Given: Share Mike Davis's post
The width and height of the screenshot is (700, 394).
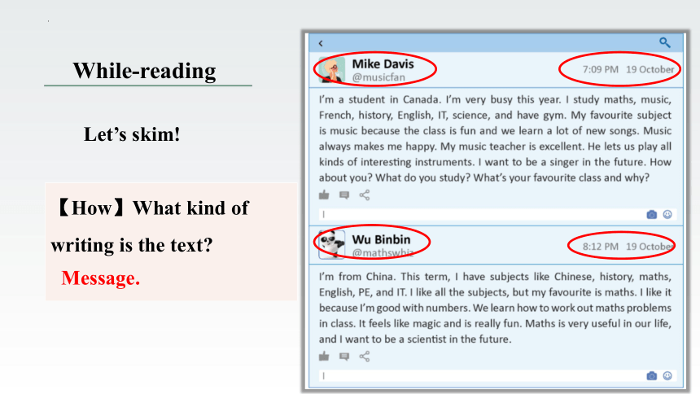Looking at the screenshot, I should 365,195.
